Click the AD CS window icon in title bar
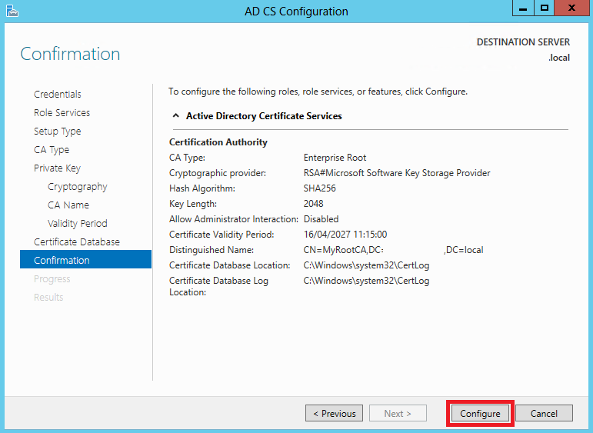This screenshot has height=433, width=593. click(11, 11)
